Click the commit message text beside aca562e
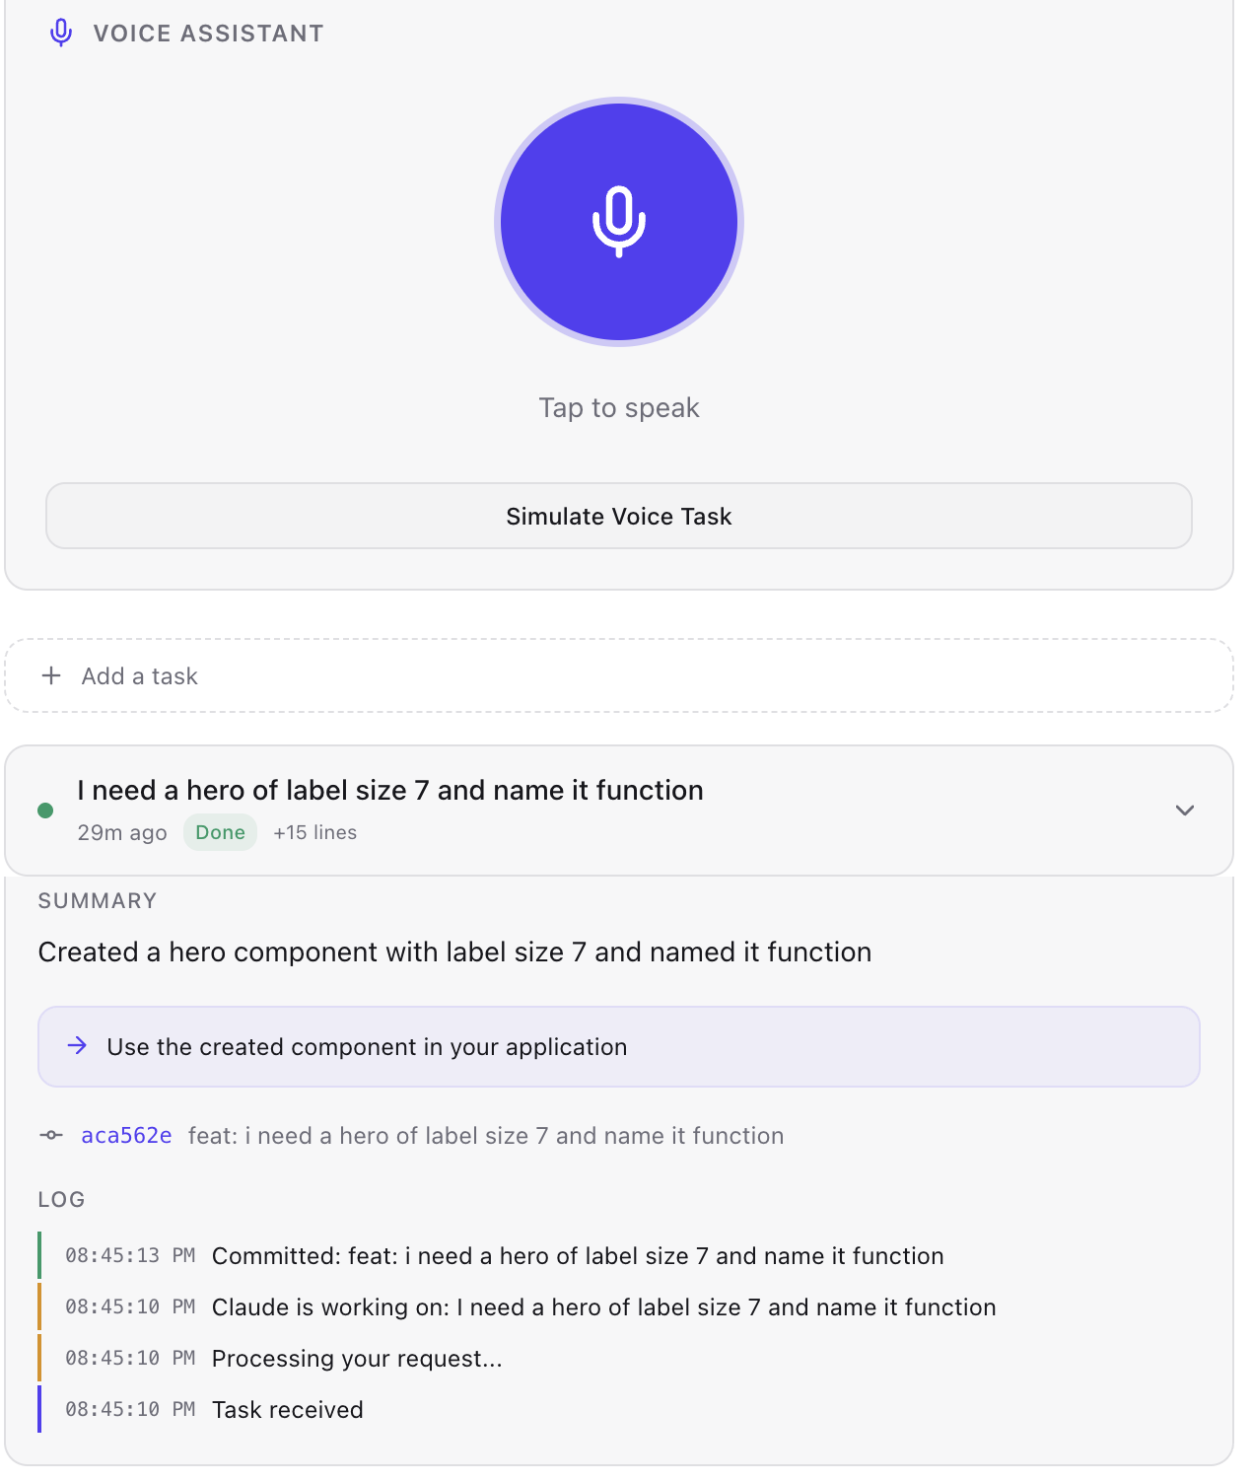This screenshot has width=1252, height=1481. tap(486, 1135)
